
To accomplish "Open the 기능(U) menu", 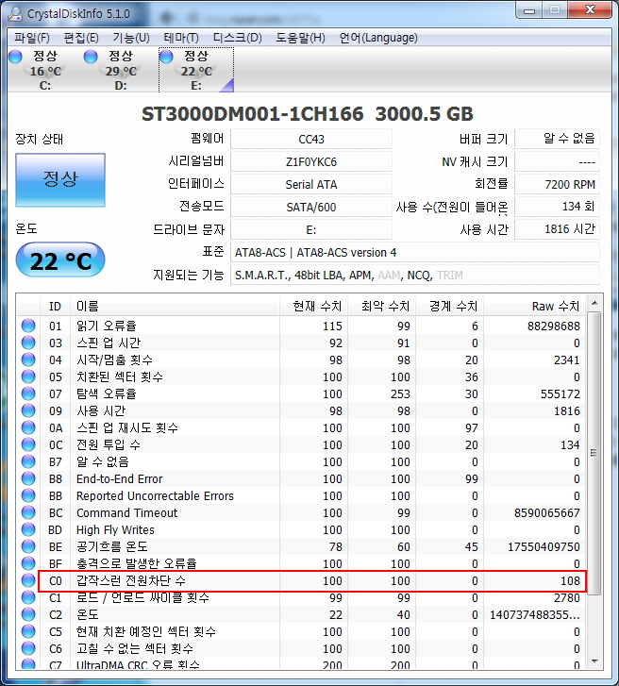I will tap(131, 38).
